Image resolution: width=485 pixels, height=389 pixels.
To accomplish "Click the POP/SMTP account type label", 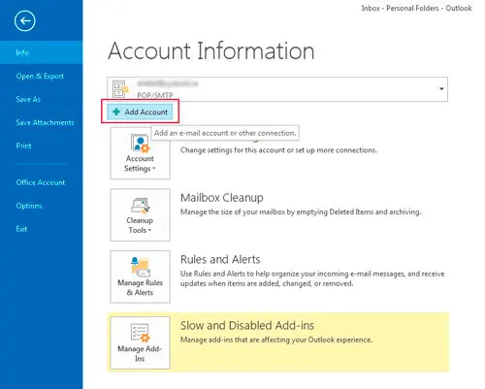I will pos(155,95).
